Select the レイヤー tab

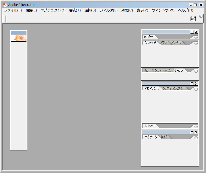pos(150,126)
